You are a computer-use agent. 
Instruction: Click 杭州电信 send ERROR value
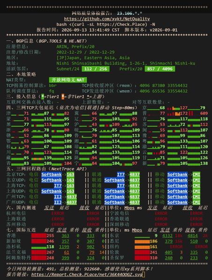[x=58, y=214]
